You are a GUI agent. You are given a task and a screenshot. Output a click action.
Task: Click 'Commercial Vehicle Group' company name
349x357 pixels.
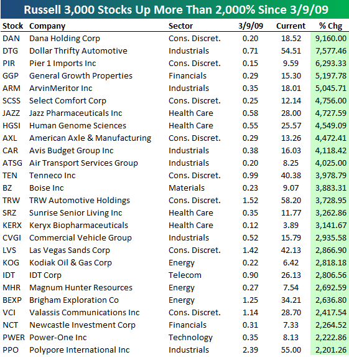point(80,238)
